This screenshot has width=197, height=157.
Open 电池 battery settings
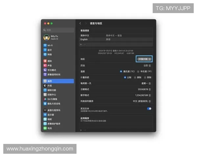point(48,128)
